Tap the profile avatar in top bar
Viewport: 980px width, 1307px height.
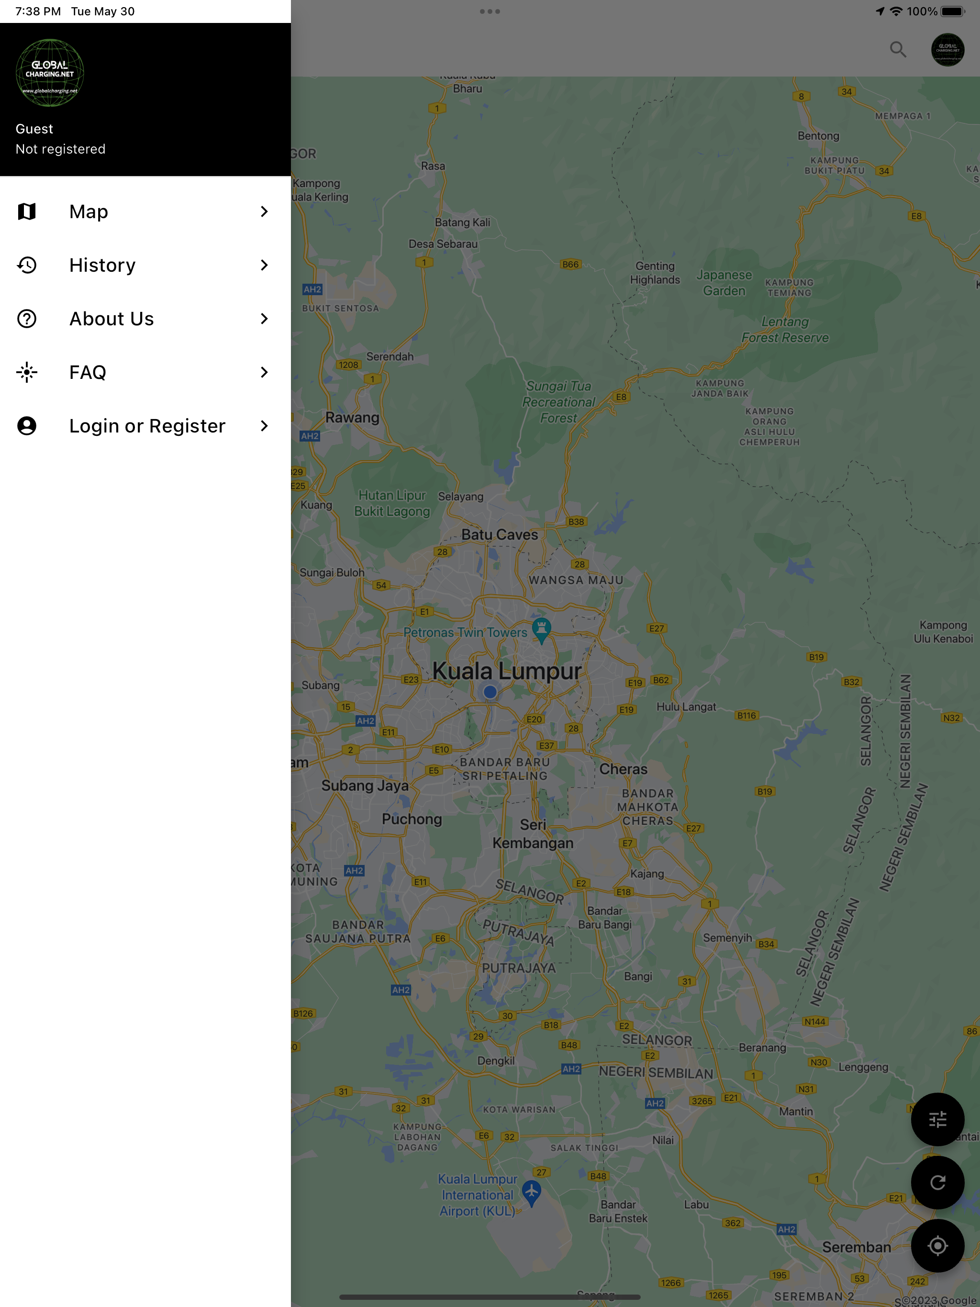point(947,50)
